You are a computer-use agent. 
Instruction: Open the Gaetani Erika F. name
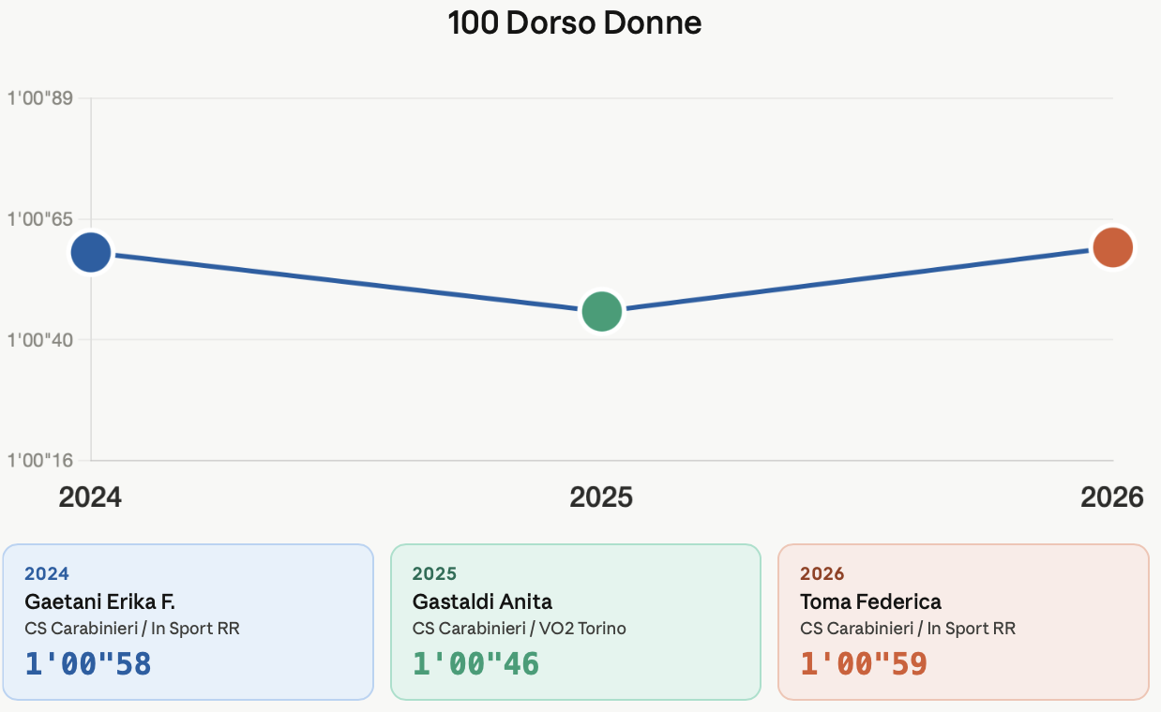[x=99, y=601]
